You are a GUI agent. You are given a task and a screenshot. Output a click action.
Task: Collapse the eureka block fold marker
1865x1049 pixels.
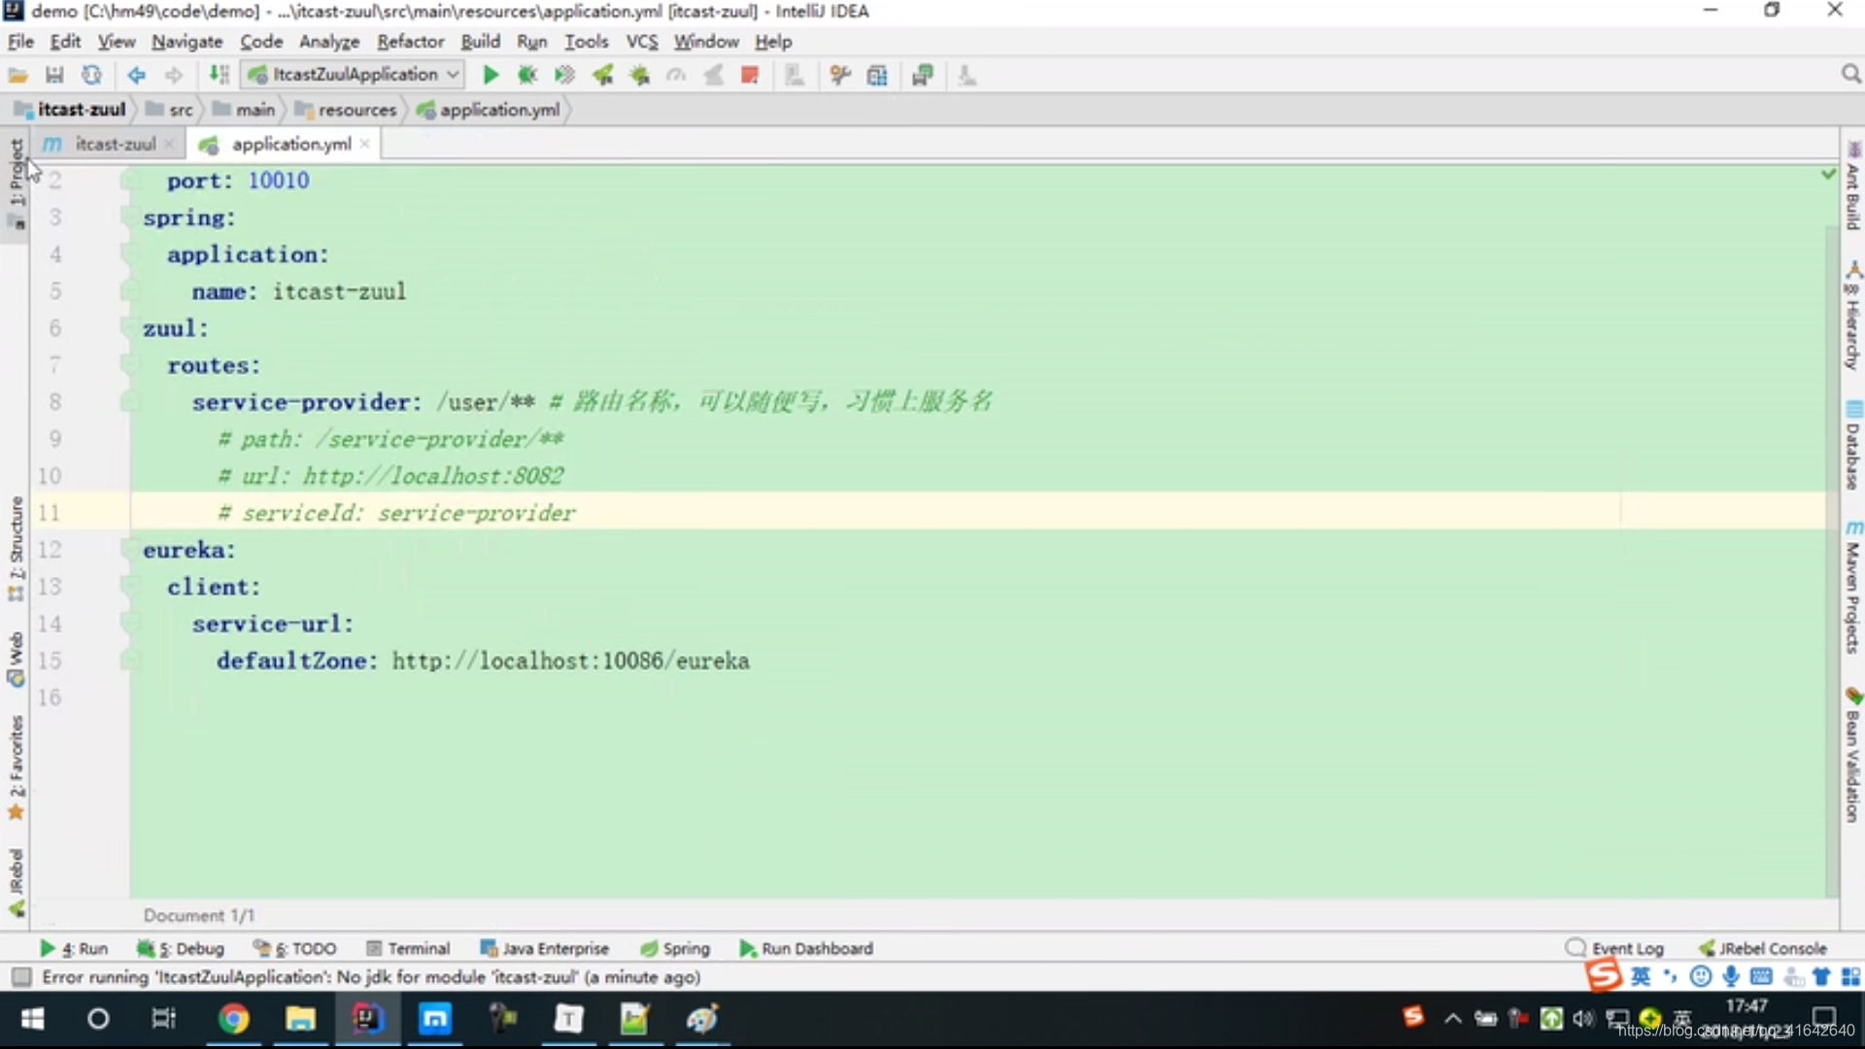pos(129,550)
